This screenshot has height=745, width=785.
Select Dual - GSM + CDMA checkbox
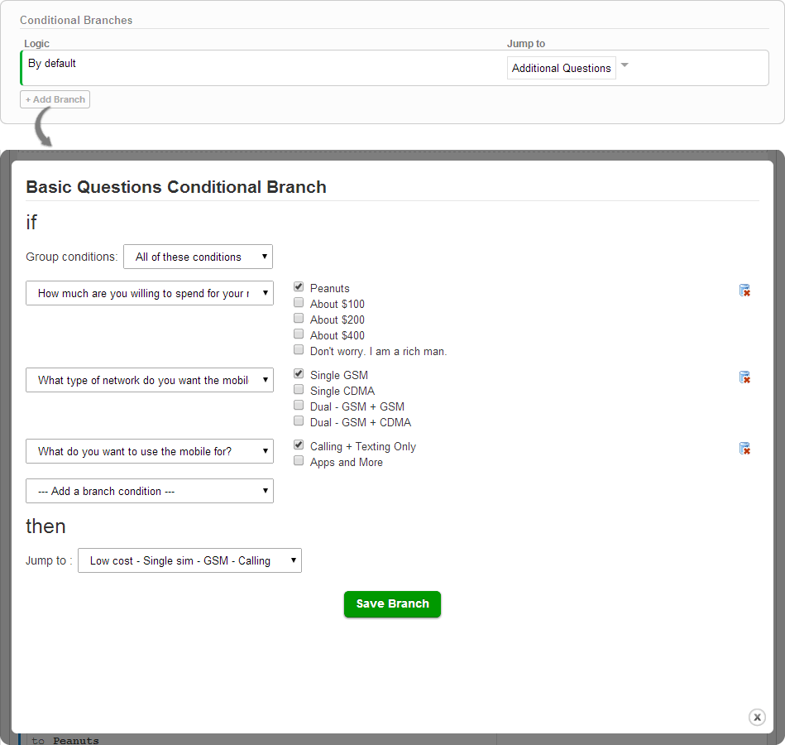click(299, 421)
